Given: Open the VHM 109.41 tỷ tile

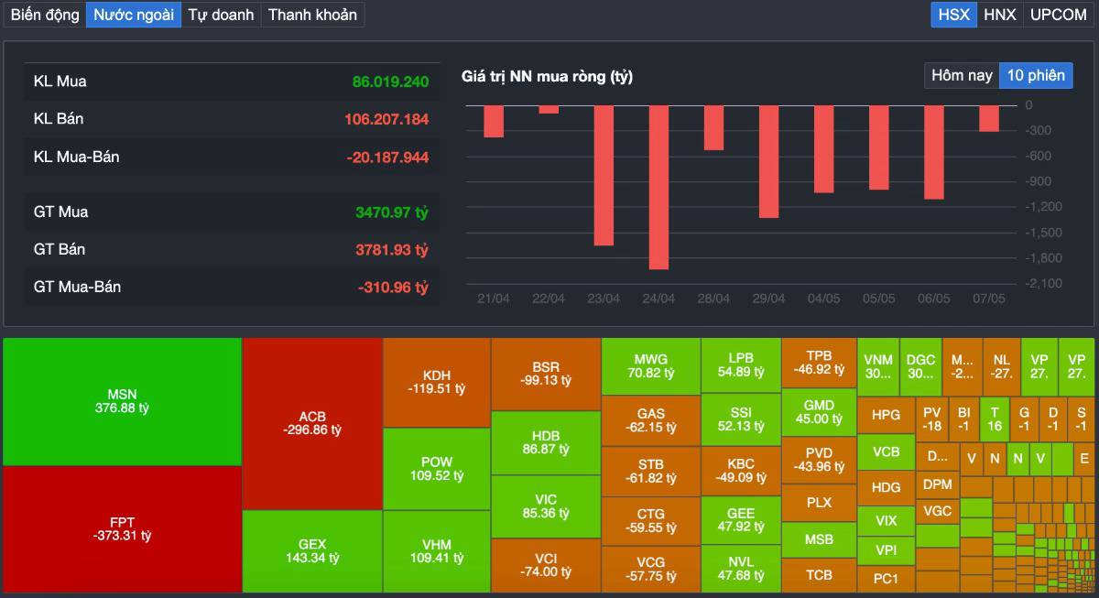Looking at the screenshot, I should click(437, 551).
